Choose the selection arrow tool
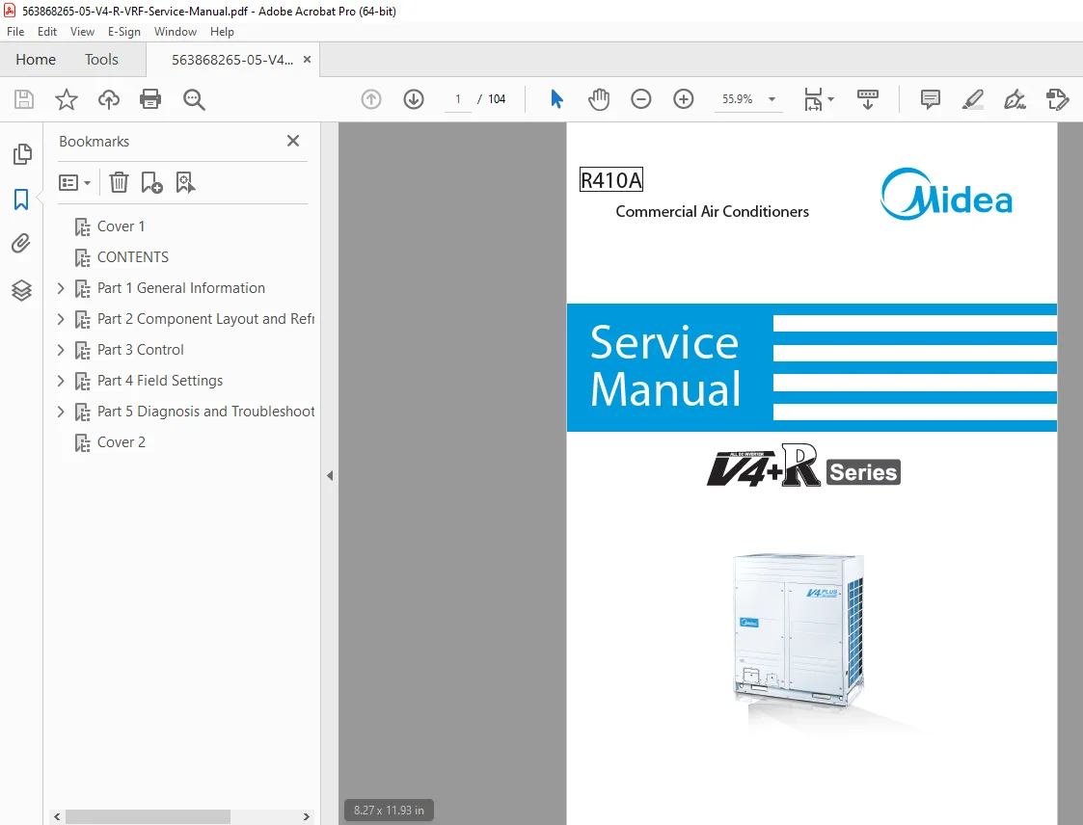Image resolution: width=1083 pixels, height=825 pixels. pyautogui.click(x=556, y=99)
